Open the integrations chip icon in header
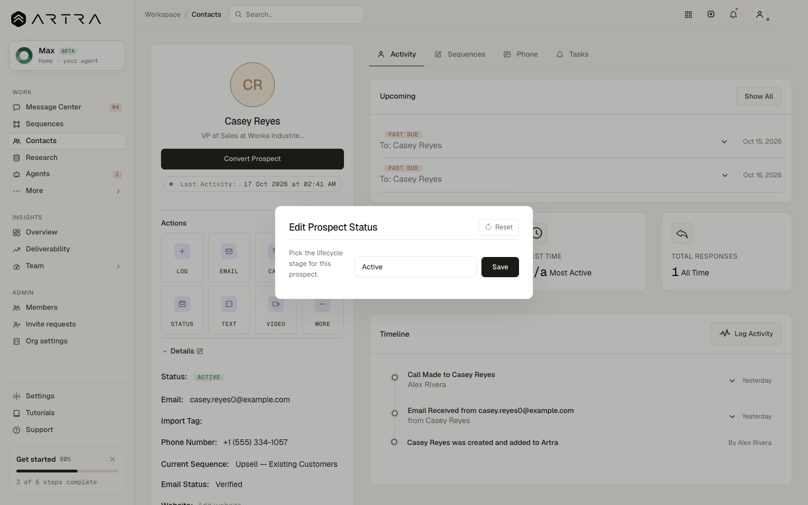This screenshot has height=505, width=808. pyautogui.click(x=711, y=15)
